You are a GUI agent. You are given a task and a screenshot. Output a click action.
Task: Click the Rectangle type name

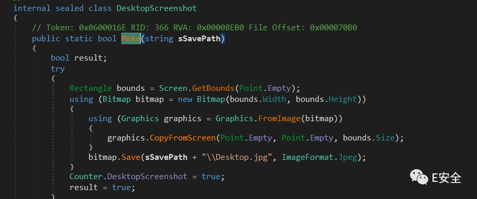pos(91,88)
